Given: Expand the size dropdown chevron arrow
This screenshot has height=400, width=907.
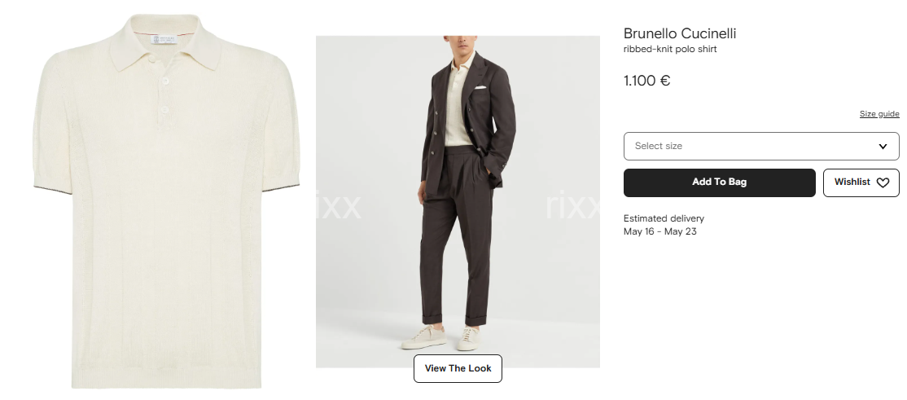Looking at the screenshot, I should pyautogui.click(x=883, y=147).
